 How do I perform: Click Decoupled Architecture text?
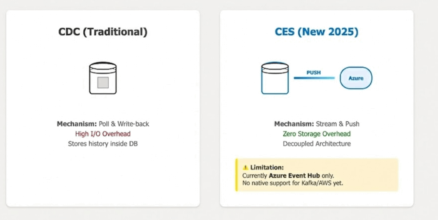[316, 144]
